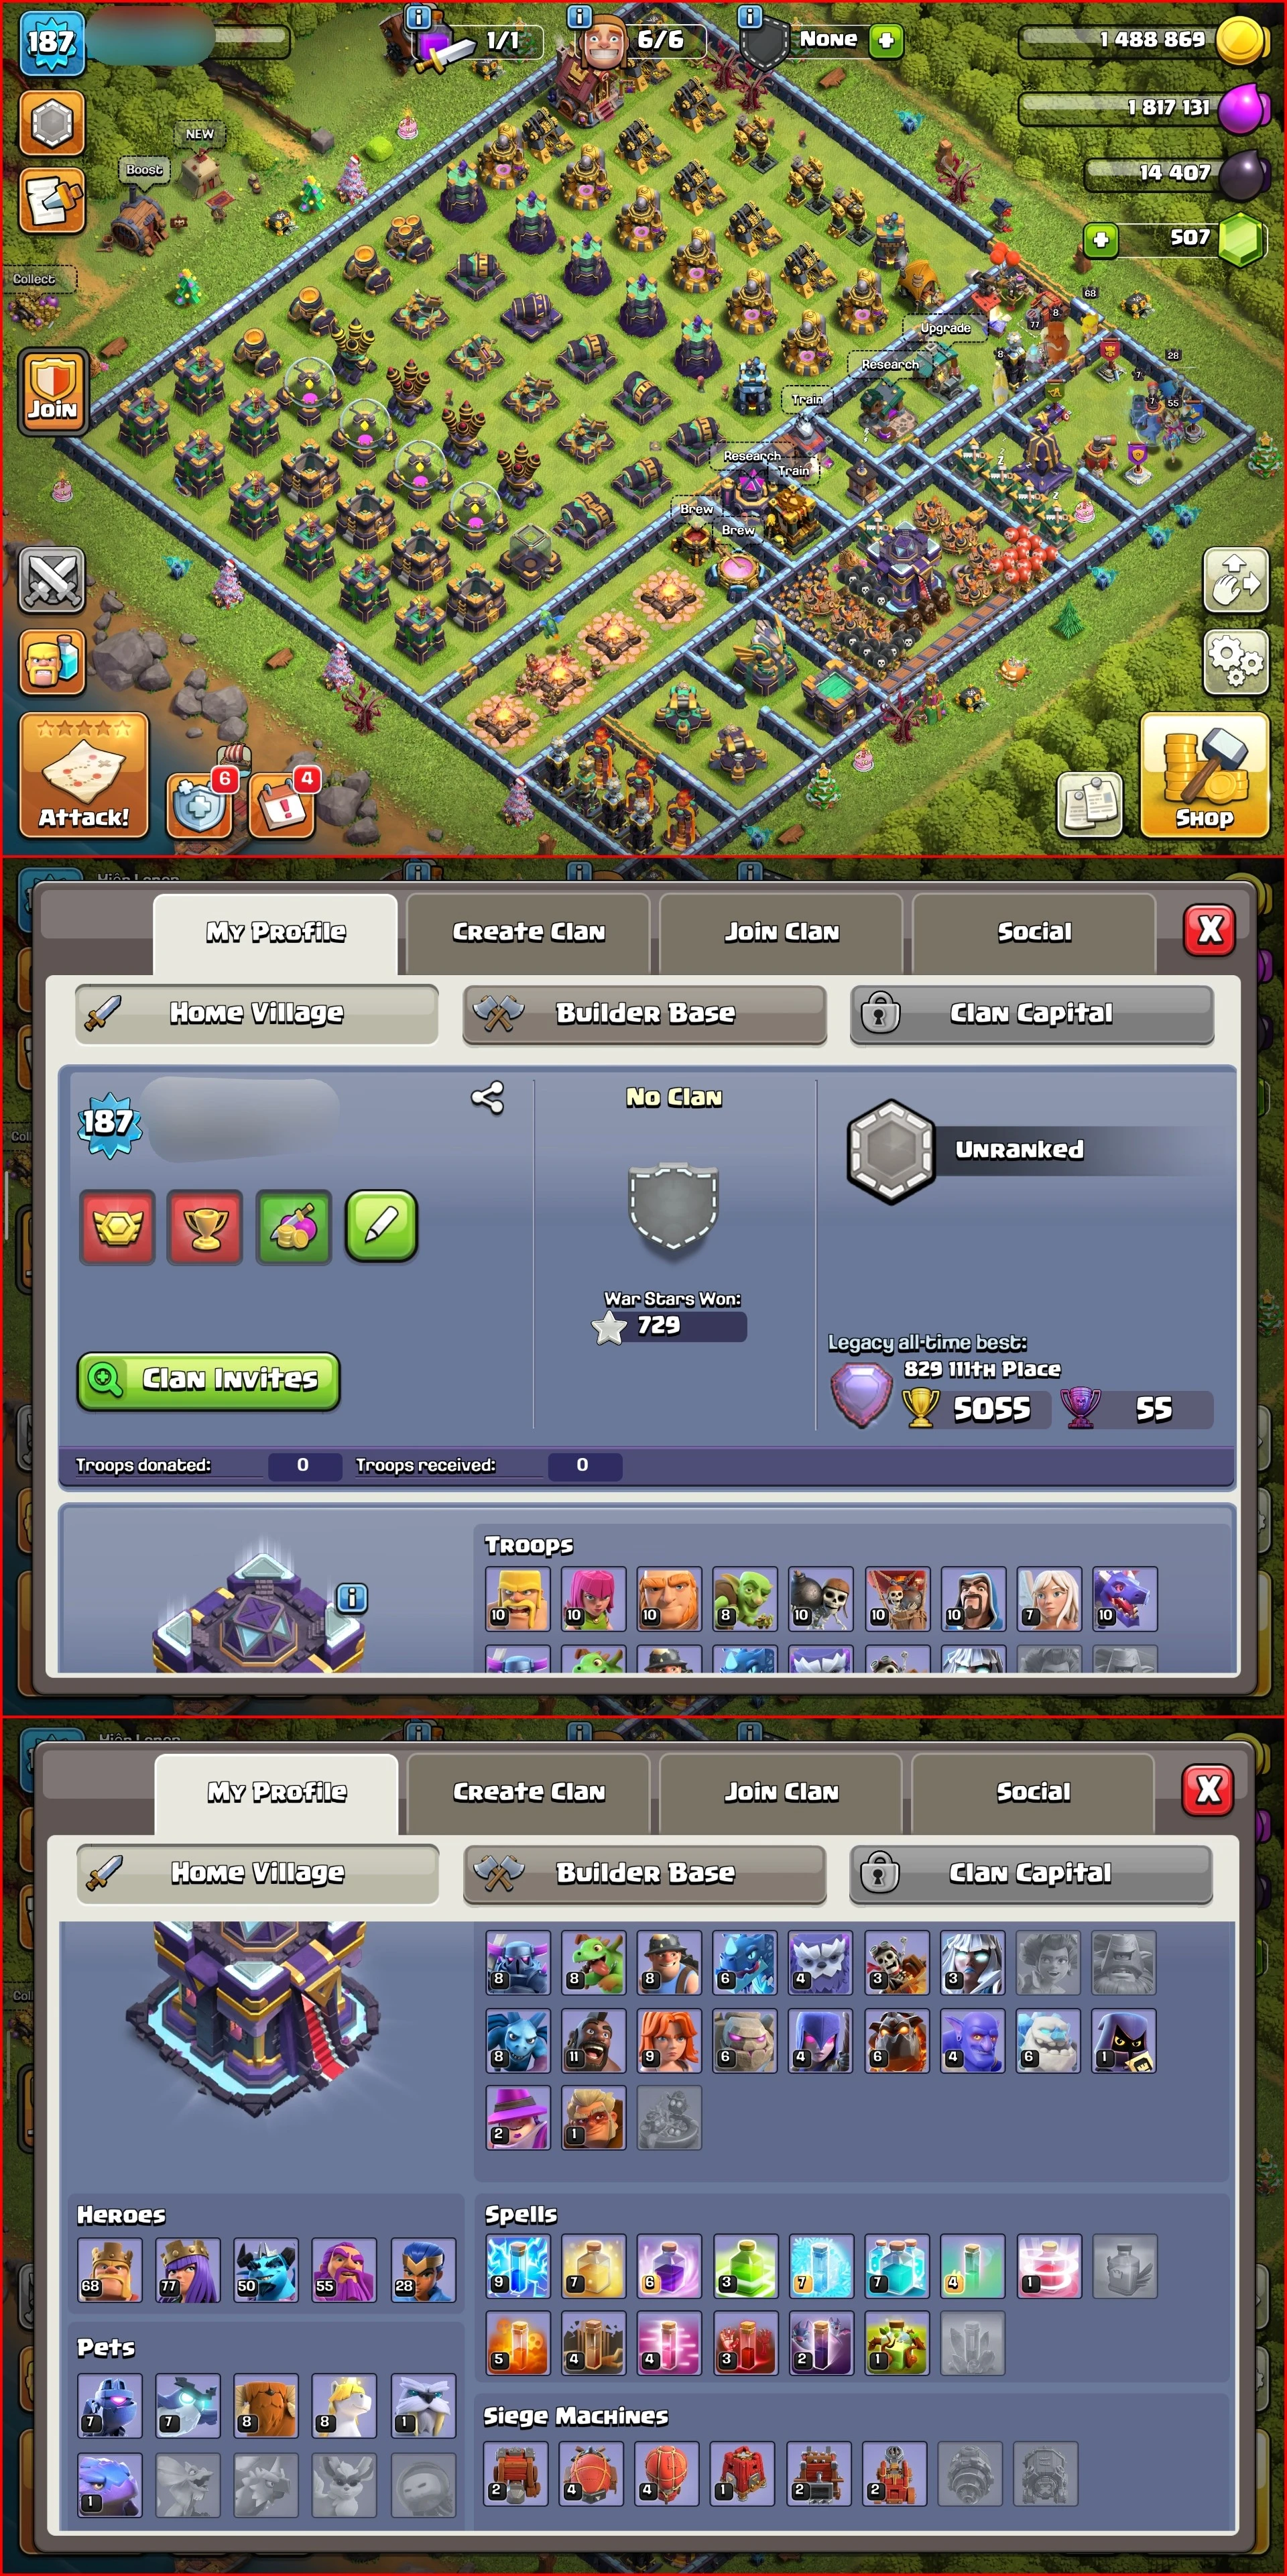Add gems with green plus icon
The height and width of the screenshot is (2576, 1287).
(x=1100, y=240)
